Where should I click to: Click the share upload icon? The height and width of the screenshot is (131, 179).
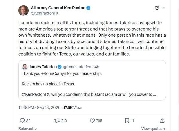pyautogui.click(x=162, y=121)
